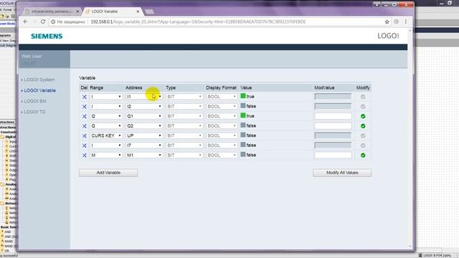The width and height of the screenshot is (459, 258).
Task: Open Address dropdown showing Q2
Action: 144,126
